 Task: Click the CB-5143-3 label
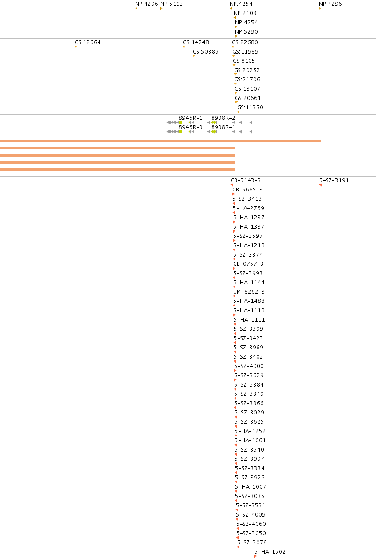tap(246, 180)
